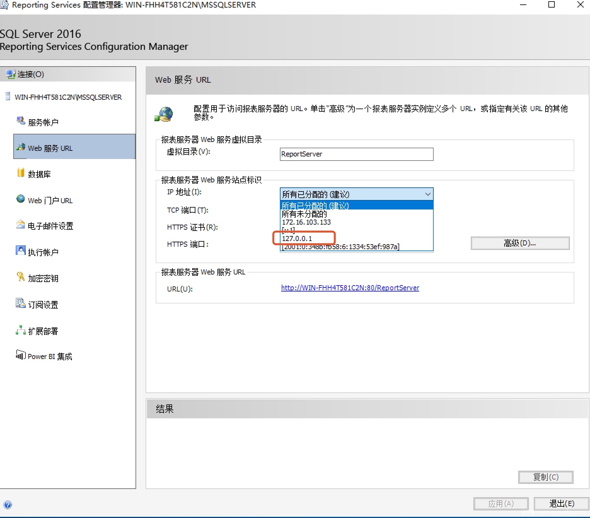Click the Web Portal URL globe icon
This screenshot has width=590, height=518.
[21, 199]
